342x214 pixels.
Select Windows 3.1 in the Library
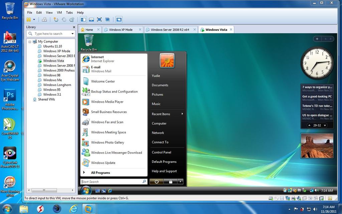click(x=52, y=94)
